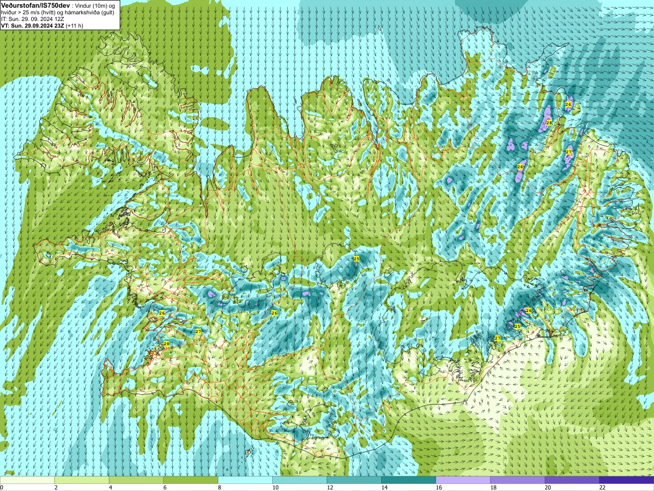This screenshot has height=491, width=654.
Task: Click the Veðurstofan/IS750dev title text
Action: [x=35, y=5]
